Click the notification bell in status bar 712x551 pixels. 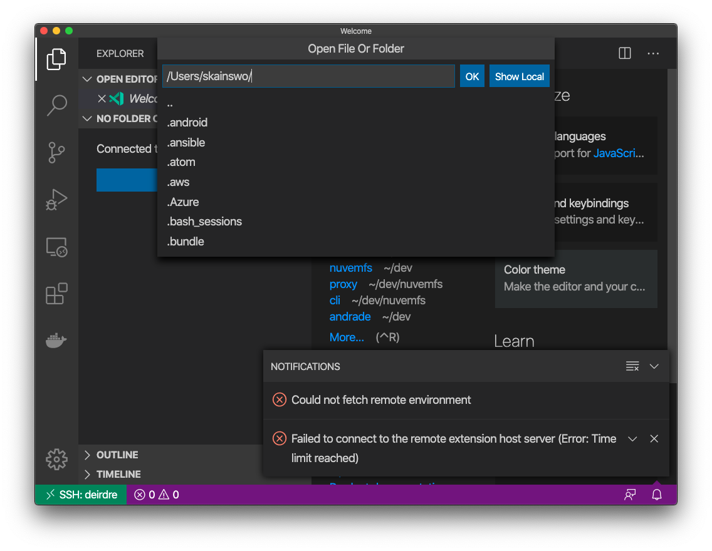(x=657, y=494)
